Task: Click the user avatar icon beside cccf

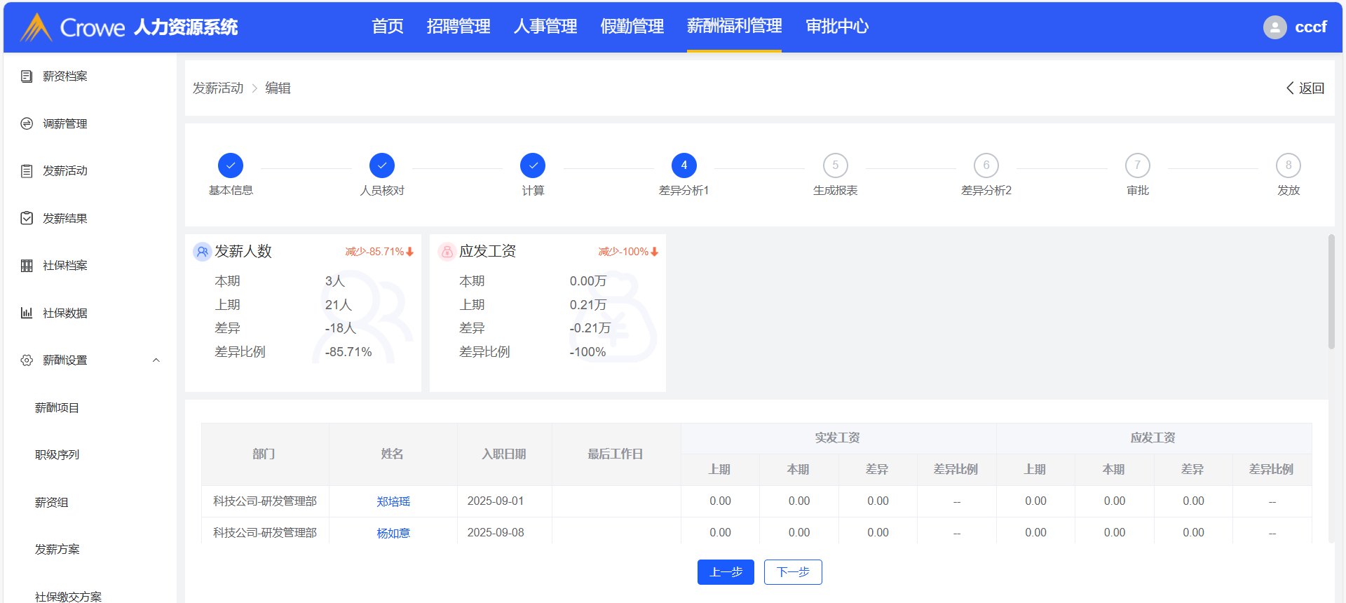Action: 1274,27
